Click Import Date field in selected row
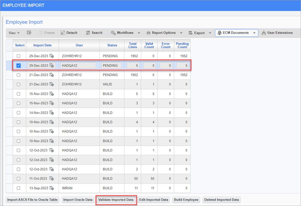Viewport: 301px width, 206px height. pos(42,66)
